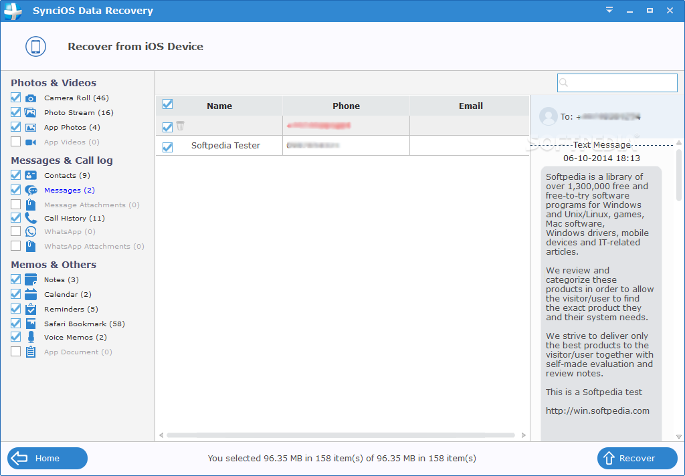This screenshot has width=685, height=476.
Task: Open the Messages (2) category
Action: [x=70, y=191]
